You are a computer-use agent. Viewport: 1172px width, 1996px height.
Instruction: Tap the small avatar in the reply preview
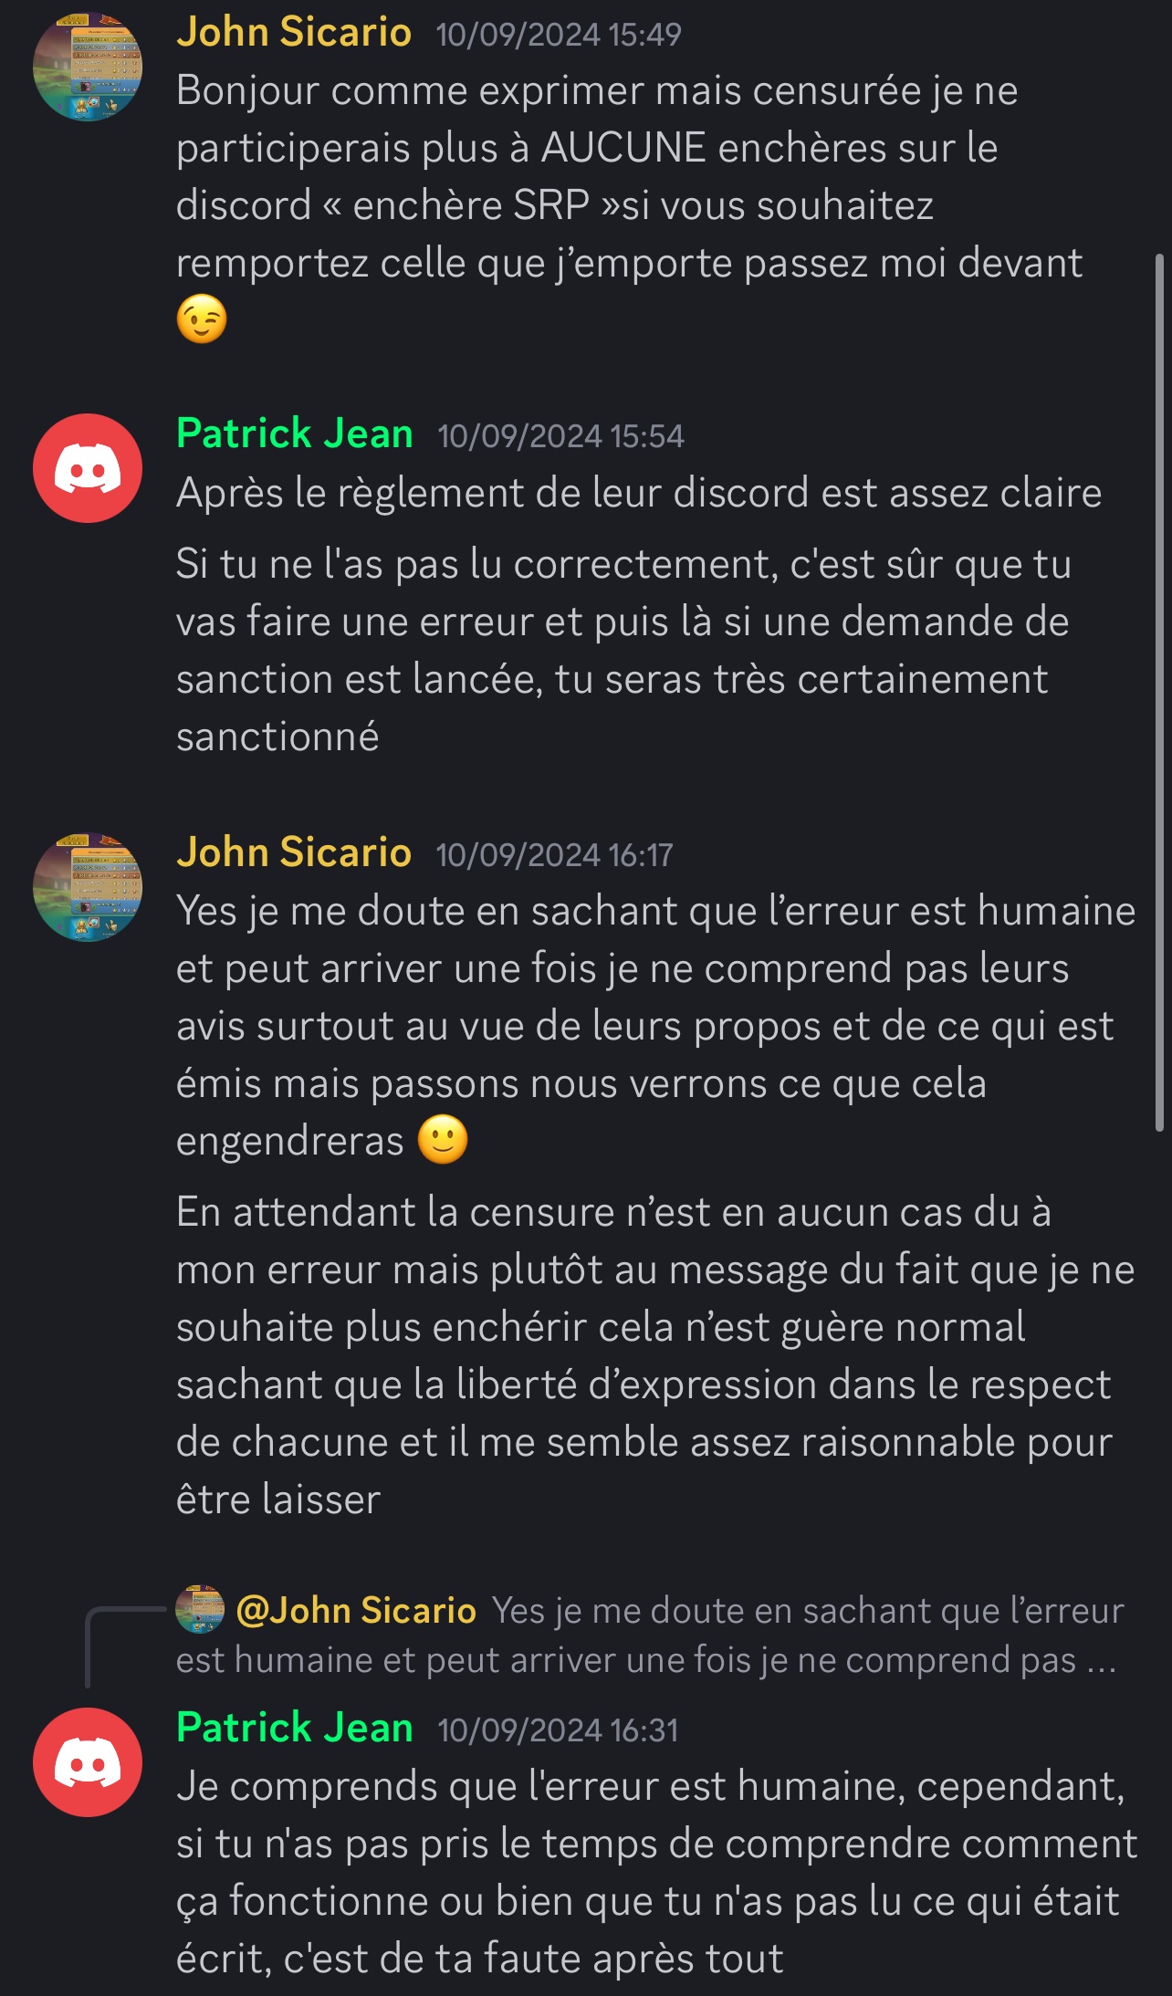[x=200, y=1609]
